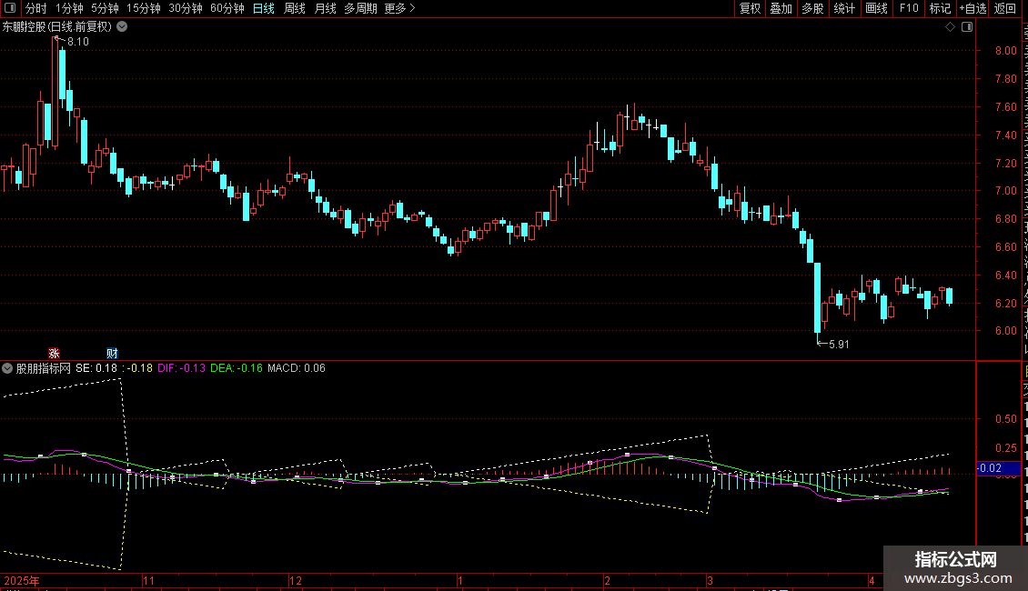Click the blue 财 financial marker icon
The height and width of the screenshot is (591, 1028).
tap(112, 353)
